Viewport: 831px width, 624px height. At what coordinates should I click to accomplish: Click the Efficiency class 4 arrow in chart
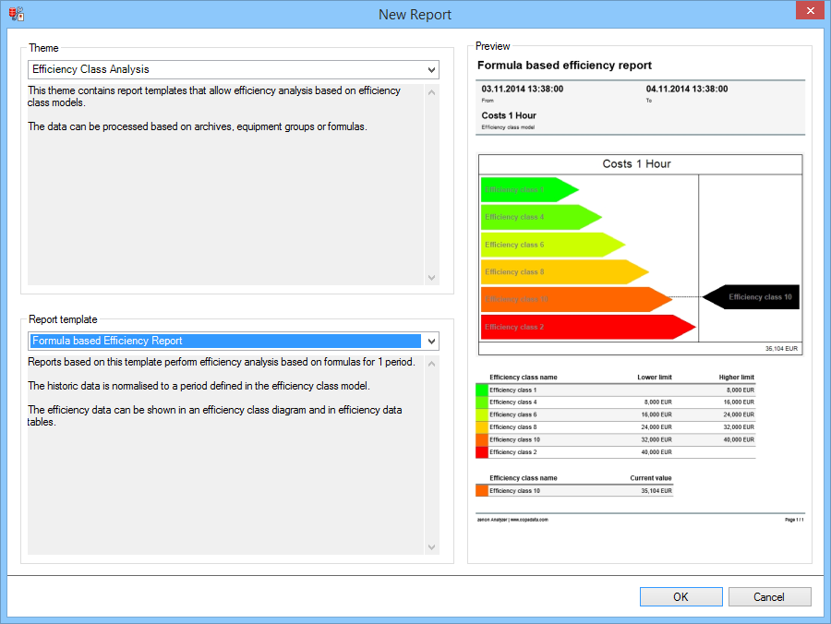pos(541,217)
